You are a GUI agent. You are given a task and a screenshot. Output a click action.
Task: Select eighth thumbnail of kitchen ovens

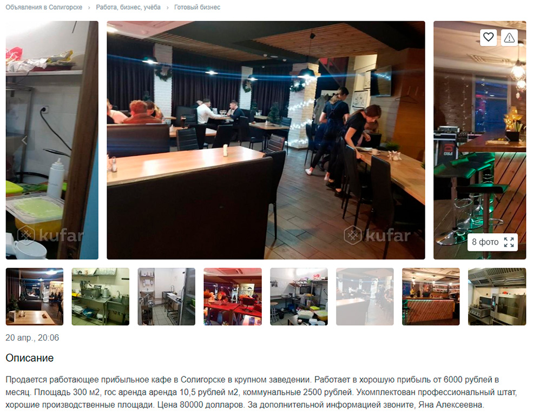497,297
